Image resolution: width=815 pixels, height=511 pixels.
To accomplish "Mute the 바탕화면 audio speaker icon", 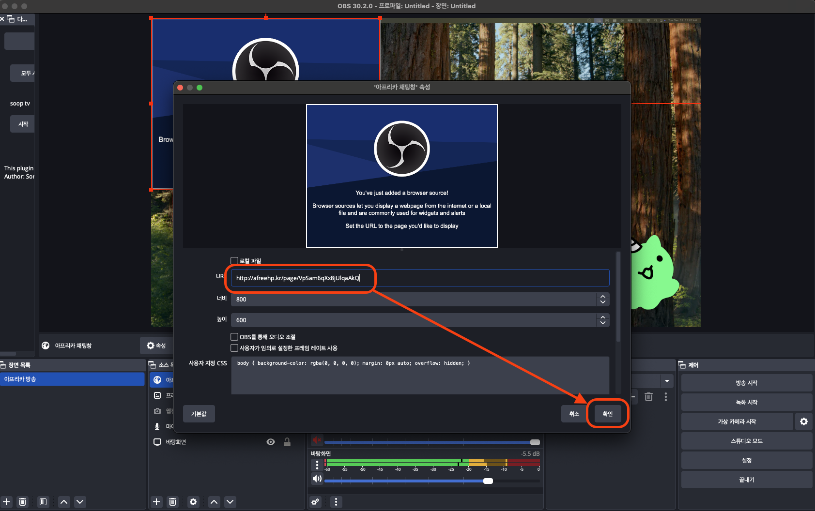I will point(317,479).
